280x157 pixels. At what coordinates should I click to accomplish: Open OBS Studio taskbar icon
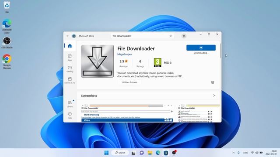(x=174, y=153)
